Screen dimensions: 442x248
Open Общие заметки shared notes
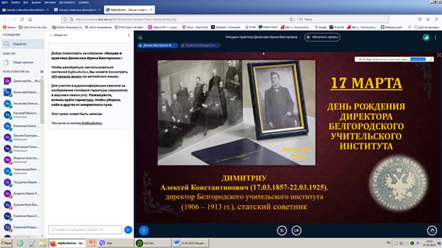click(23, 62)
